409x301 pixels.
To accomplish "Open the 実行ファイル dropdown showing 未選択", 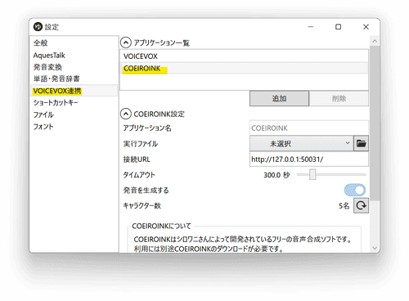I will tap(301, 143).
